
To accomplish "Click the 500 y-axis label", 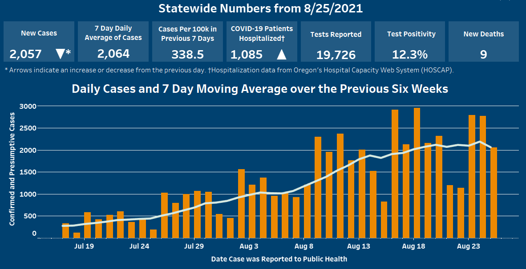I will (30, 216).
